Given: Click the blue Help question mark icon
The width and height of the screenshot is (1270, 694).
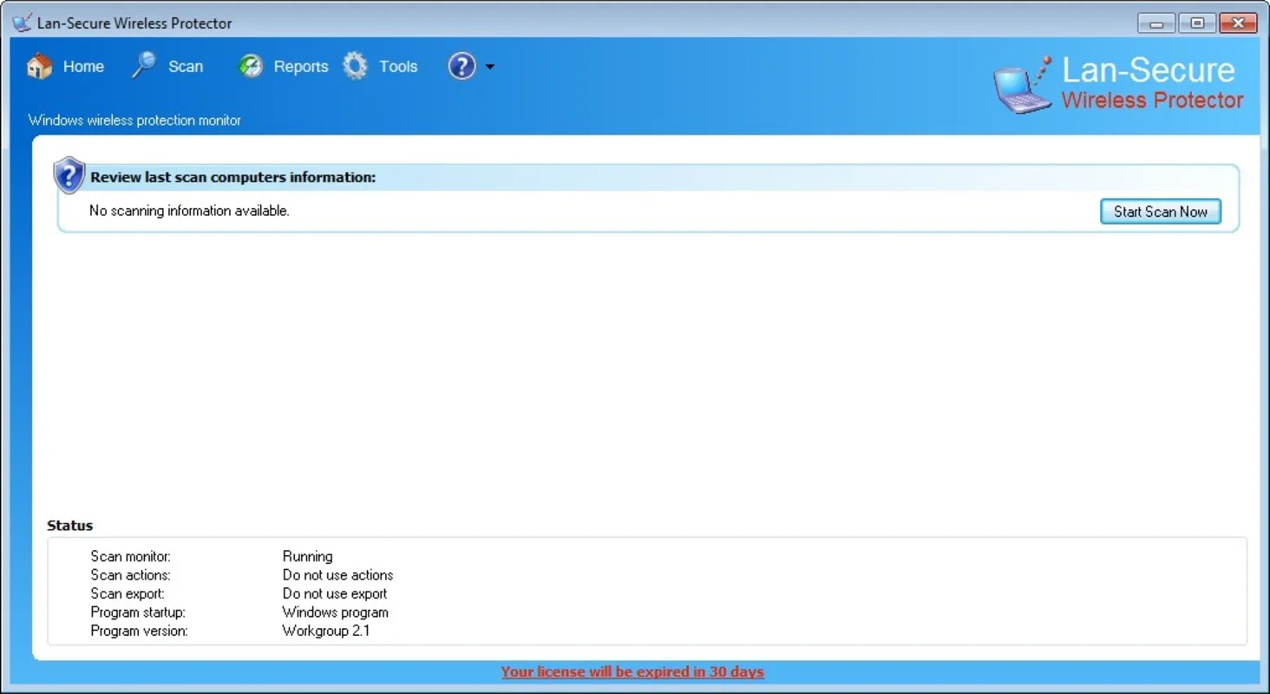Looking at the screenshot, I should [462, 66].
